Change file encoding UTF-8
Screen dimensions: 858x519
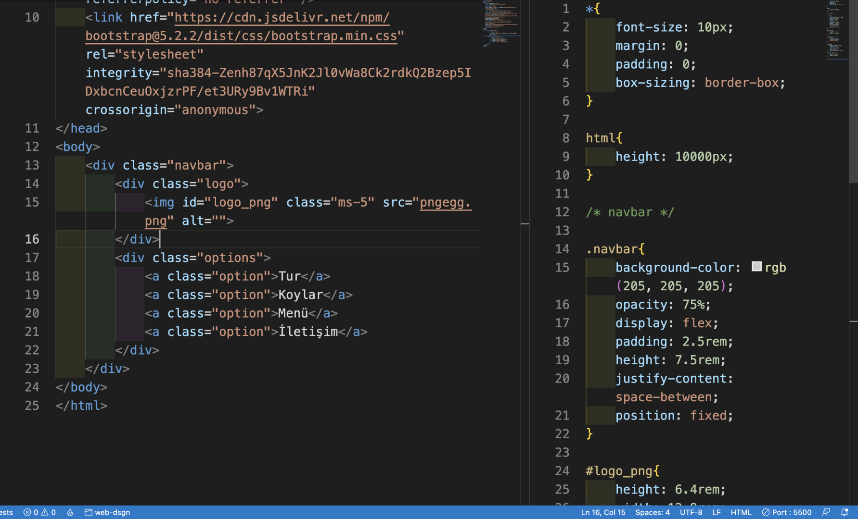coord(691,512)
